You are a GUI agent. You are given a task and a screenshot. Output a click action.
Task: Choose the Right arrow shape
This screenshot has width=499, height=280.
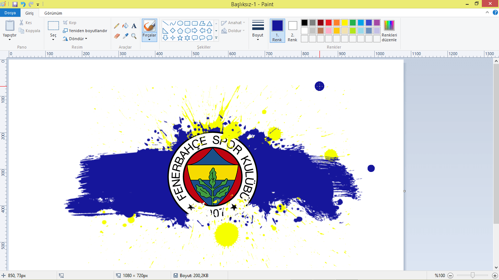click(195, 30)
